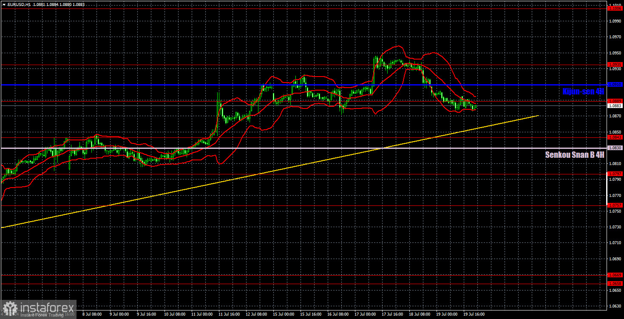Image resolution: width=624 pixels, height=319 pixels.
Task: Click the EURUSD,H1 symbol title text
Action: click(x=20, y=4)
